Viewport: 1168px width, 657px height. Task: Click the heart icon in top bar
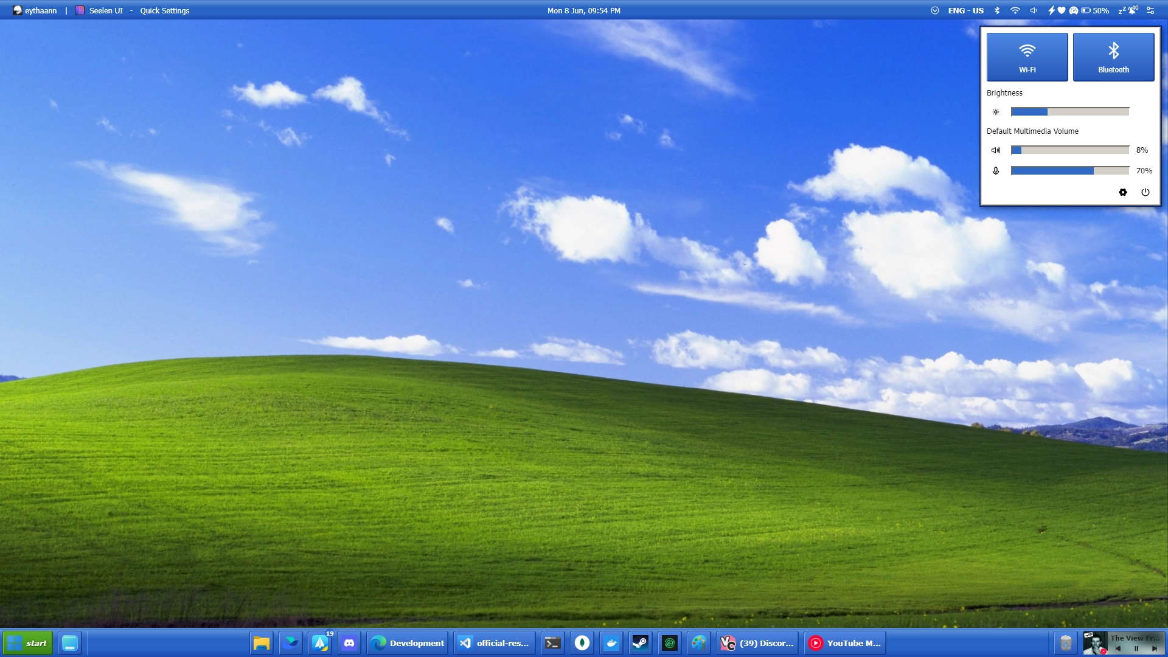tap(1062, 10)
